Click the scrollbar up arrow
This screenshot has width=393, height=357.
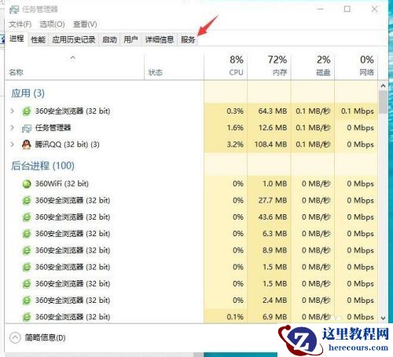coord(383,86)
